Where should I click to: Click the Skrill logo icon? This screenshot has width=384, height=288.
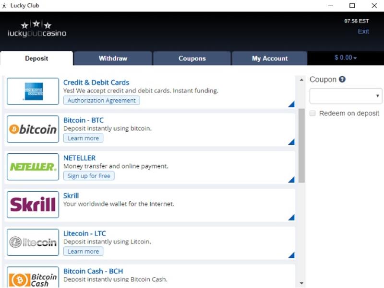pos(33,205)
